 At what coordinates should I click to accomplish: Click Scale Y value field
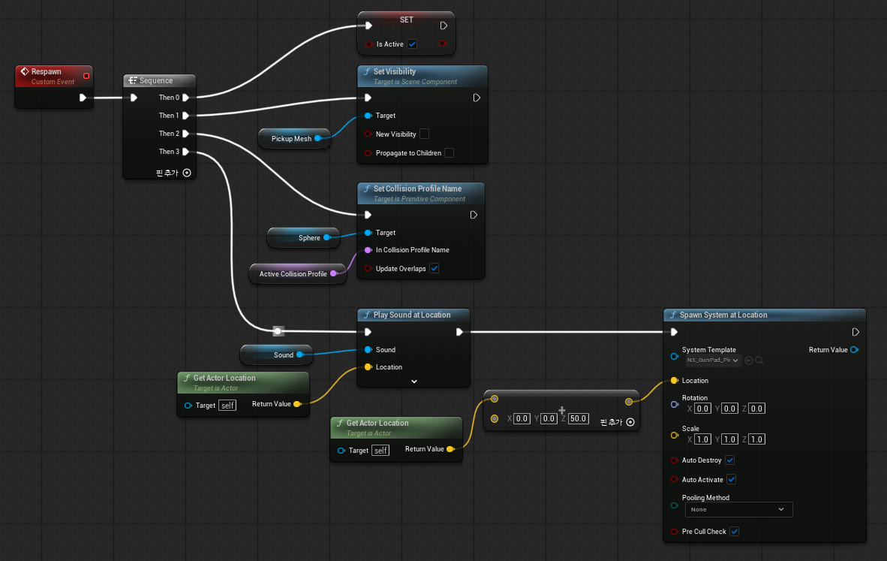[x=729, y=439]
